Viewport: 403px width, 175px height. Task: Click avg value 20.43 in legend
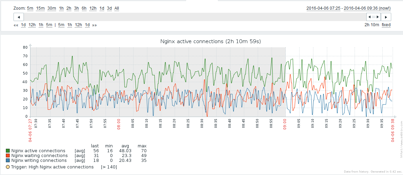click(126, 161)
